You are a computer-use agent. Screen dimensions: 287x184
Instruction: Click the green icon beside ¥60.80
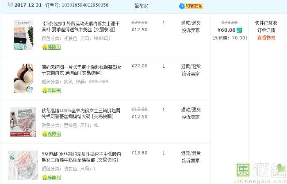click(x=239, y=30)
